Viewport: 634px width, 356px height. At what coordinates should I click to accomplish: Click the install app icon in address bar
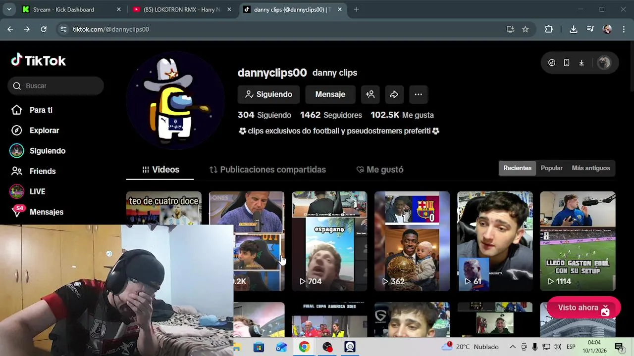[x=511, y=29]
